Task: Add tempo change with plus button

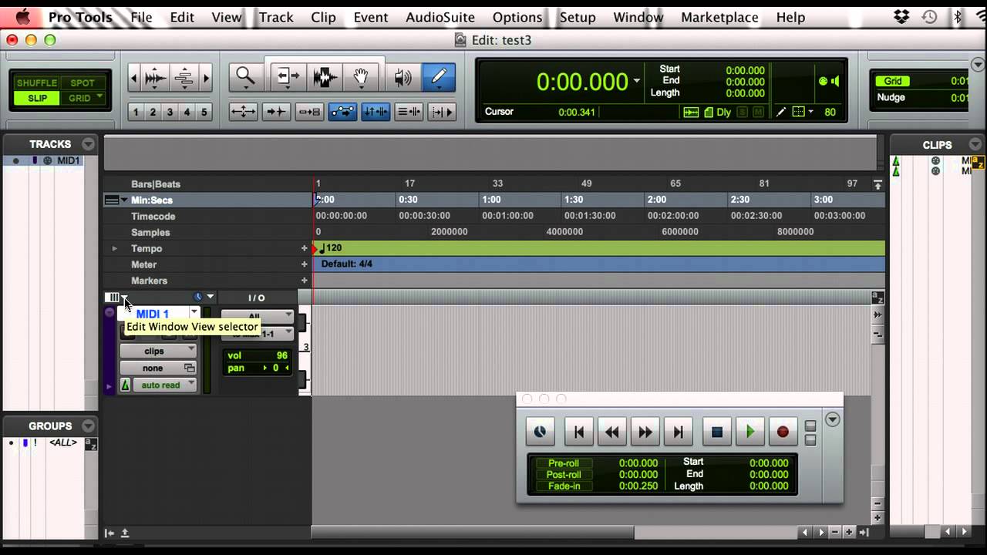Action: point(305,248)
